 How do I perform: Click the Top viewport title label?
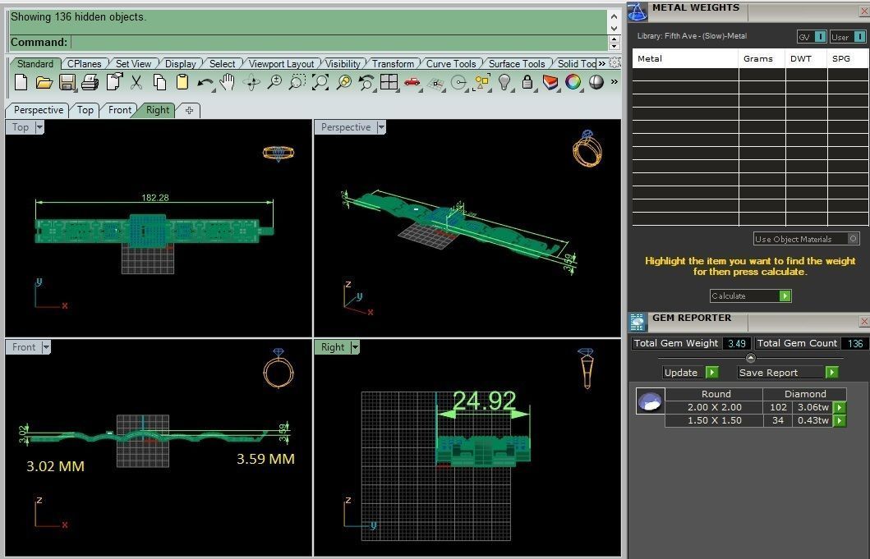point(21,127)
